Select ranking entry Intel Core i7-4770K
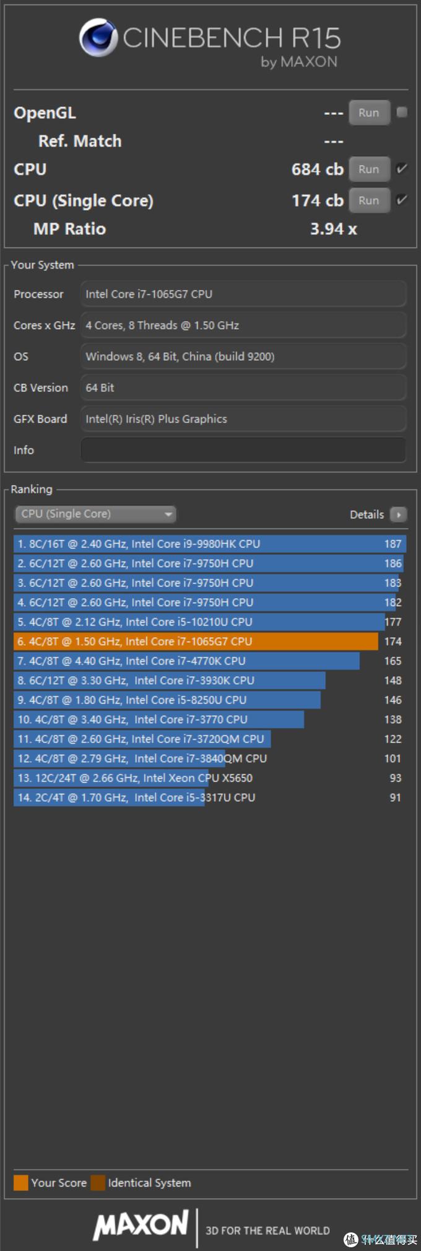Screen dimensions: 421x1251 coord(210,661)
